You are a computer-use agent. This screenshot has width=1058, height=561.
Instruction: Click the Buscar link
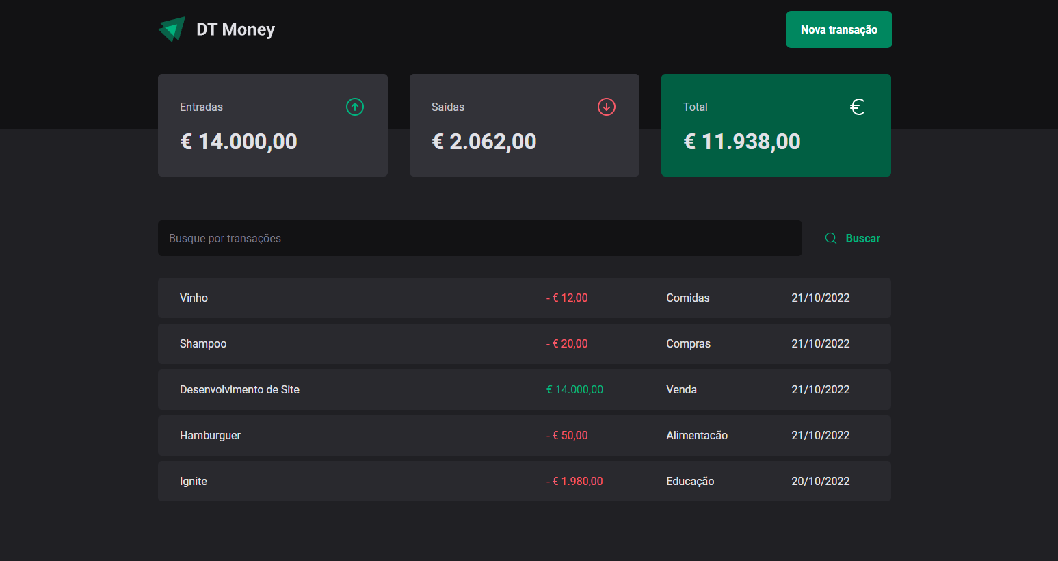click(x=862, y=237)
